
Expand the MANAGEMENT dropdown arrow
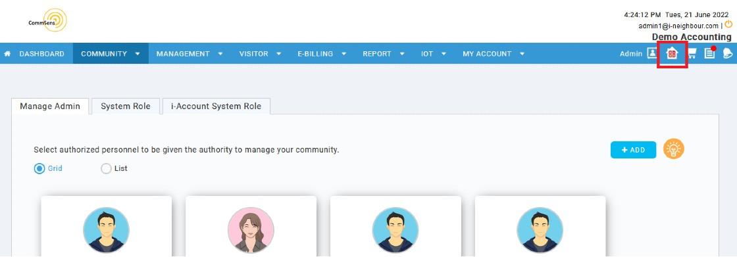coord(220,53)
